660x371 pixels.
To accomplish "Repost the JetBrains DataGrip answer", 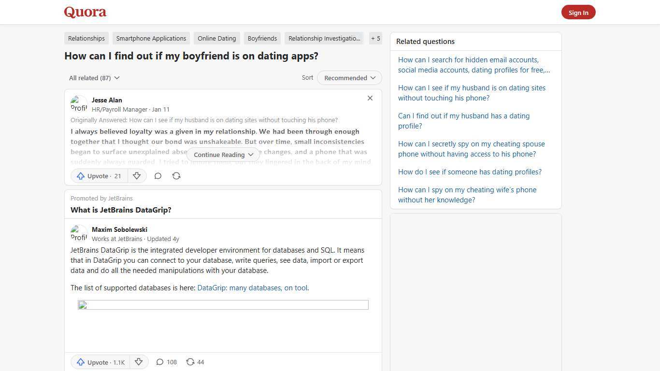I will pyautogui.click(x=195, y=362).
